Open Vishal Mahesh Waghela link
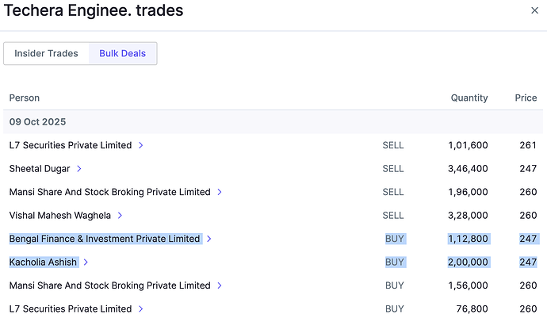 click(59, 216)
